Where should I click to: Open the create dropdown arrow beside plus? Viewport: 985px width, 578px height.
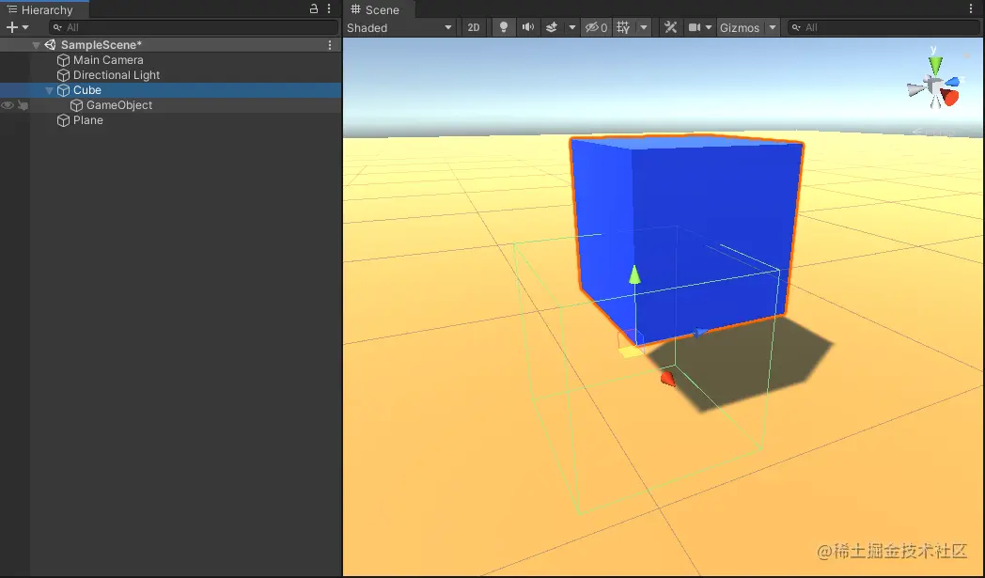[x=25, y=27]
